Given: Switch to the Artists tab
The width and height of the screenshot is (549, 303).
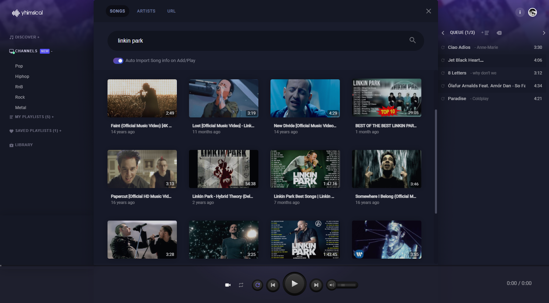Looking at the screenshot, I should click(146, 11).
